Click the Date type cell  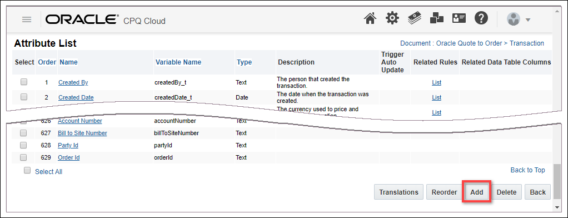pos(242,97)
